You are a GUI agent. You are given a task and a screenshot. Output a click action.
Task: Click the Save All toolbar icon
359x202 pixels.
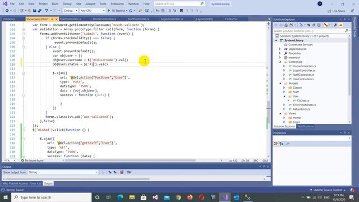(39, 11)
